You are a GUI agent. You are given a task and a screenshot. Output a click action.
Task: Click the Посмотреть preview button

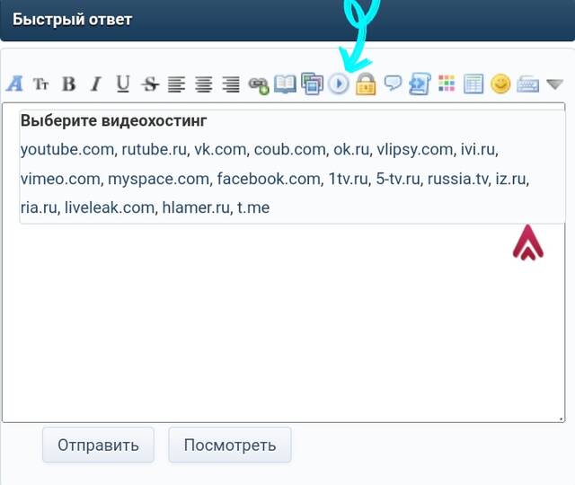pyautogui.click(x=230, y=445)
